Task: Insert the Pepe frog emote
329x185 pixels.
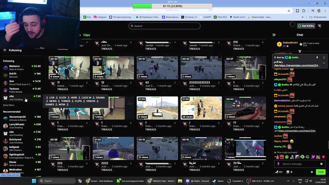Action: [x=308, y=157]
